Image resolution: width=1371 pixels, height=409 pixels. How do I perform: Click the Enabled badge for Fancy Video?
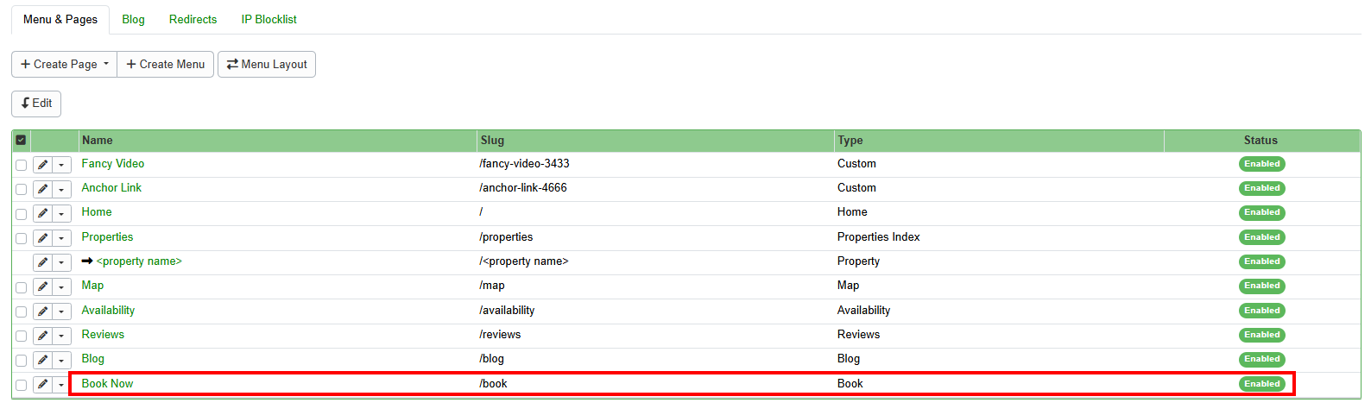1261,164
